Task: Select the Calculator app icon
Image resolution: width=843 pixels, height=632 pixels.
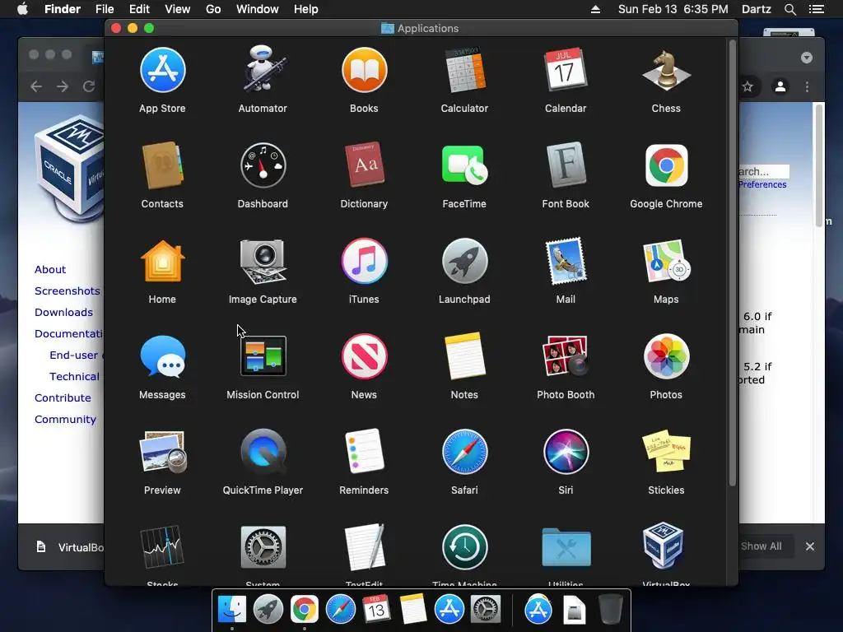Action: [x=464, y=71]
